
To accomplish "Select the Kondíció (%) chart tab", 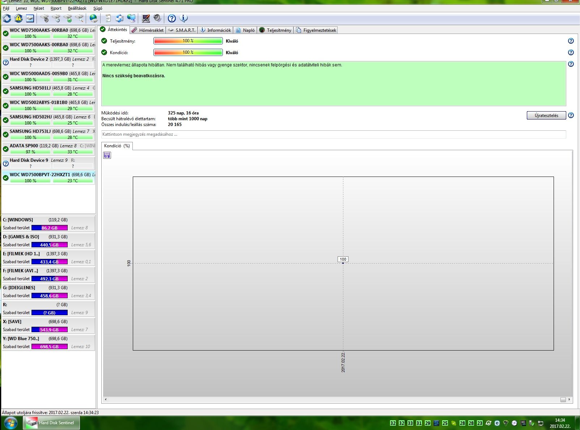I will 117,146.
